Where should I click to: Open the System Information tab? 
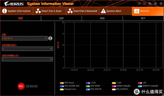(x=16, y=11)
